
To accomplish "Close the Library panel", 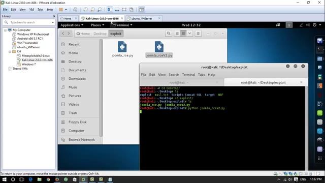I will click(54, 16).
